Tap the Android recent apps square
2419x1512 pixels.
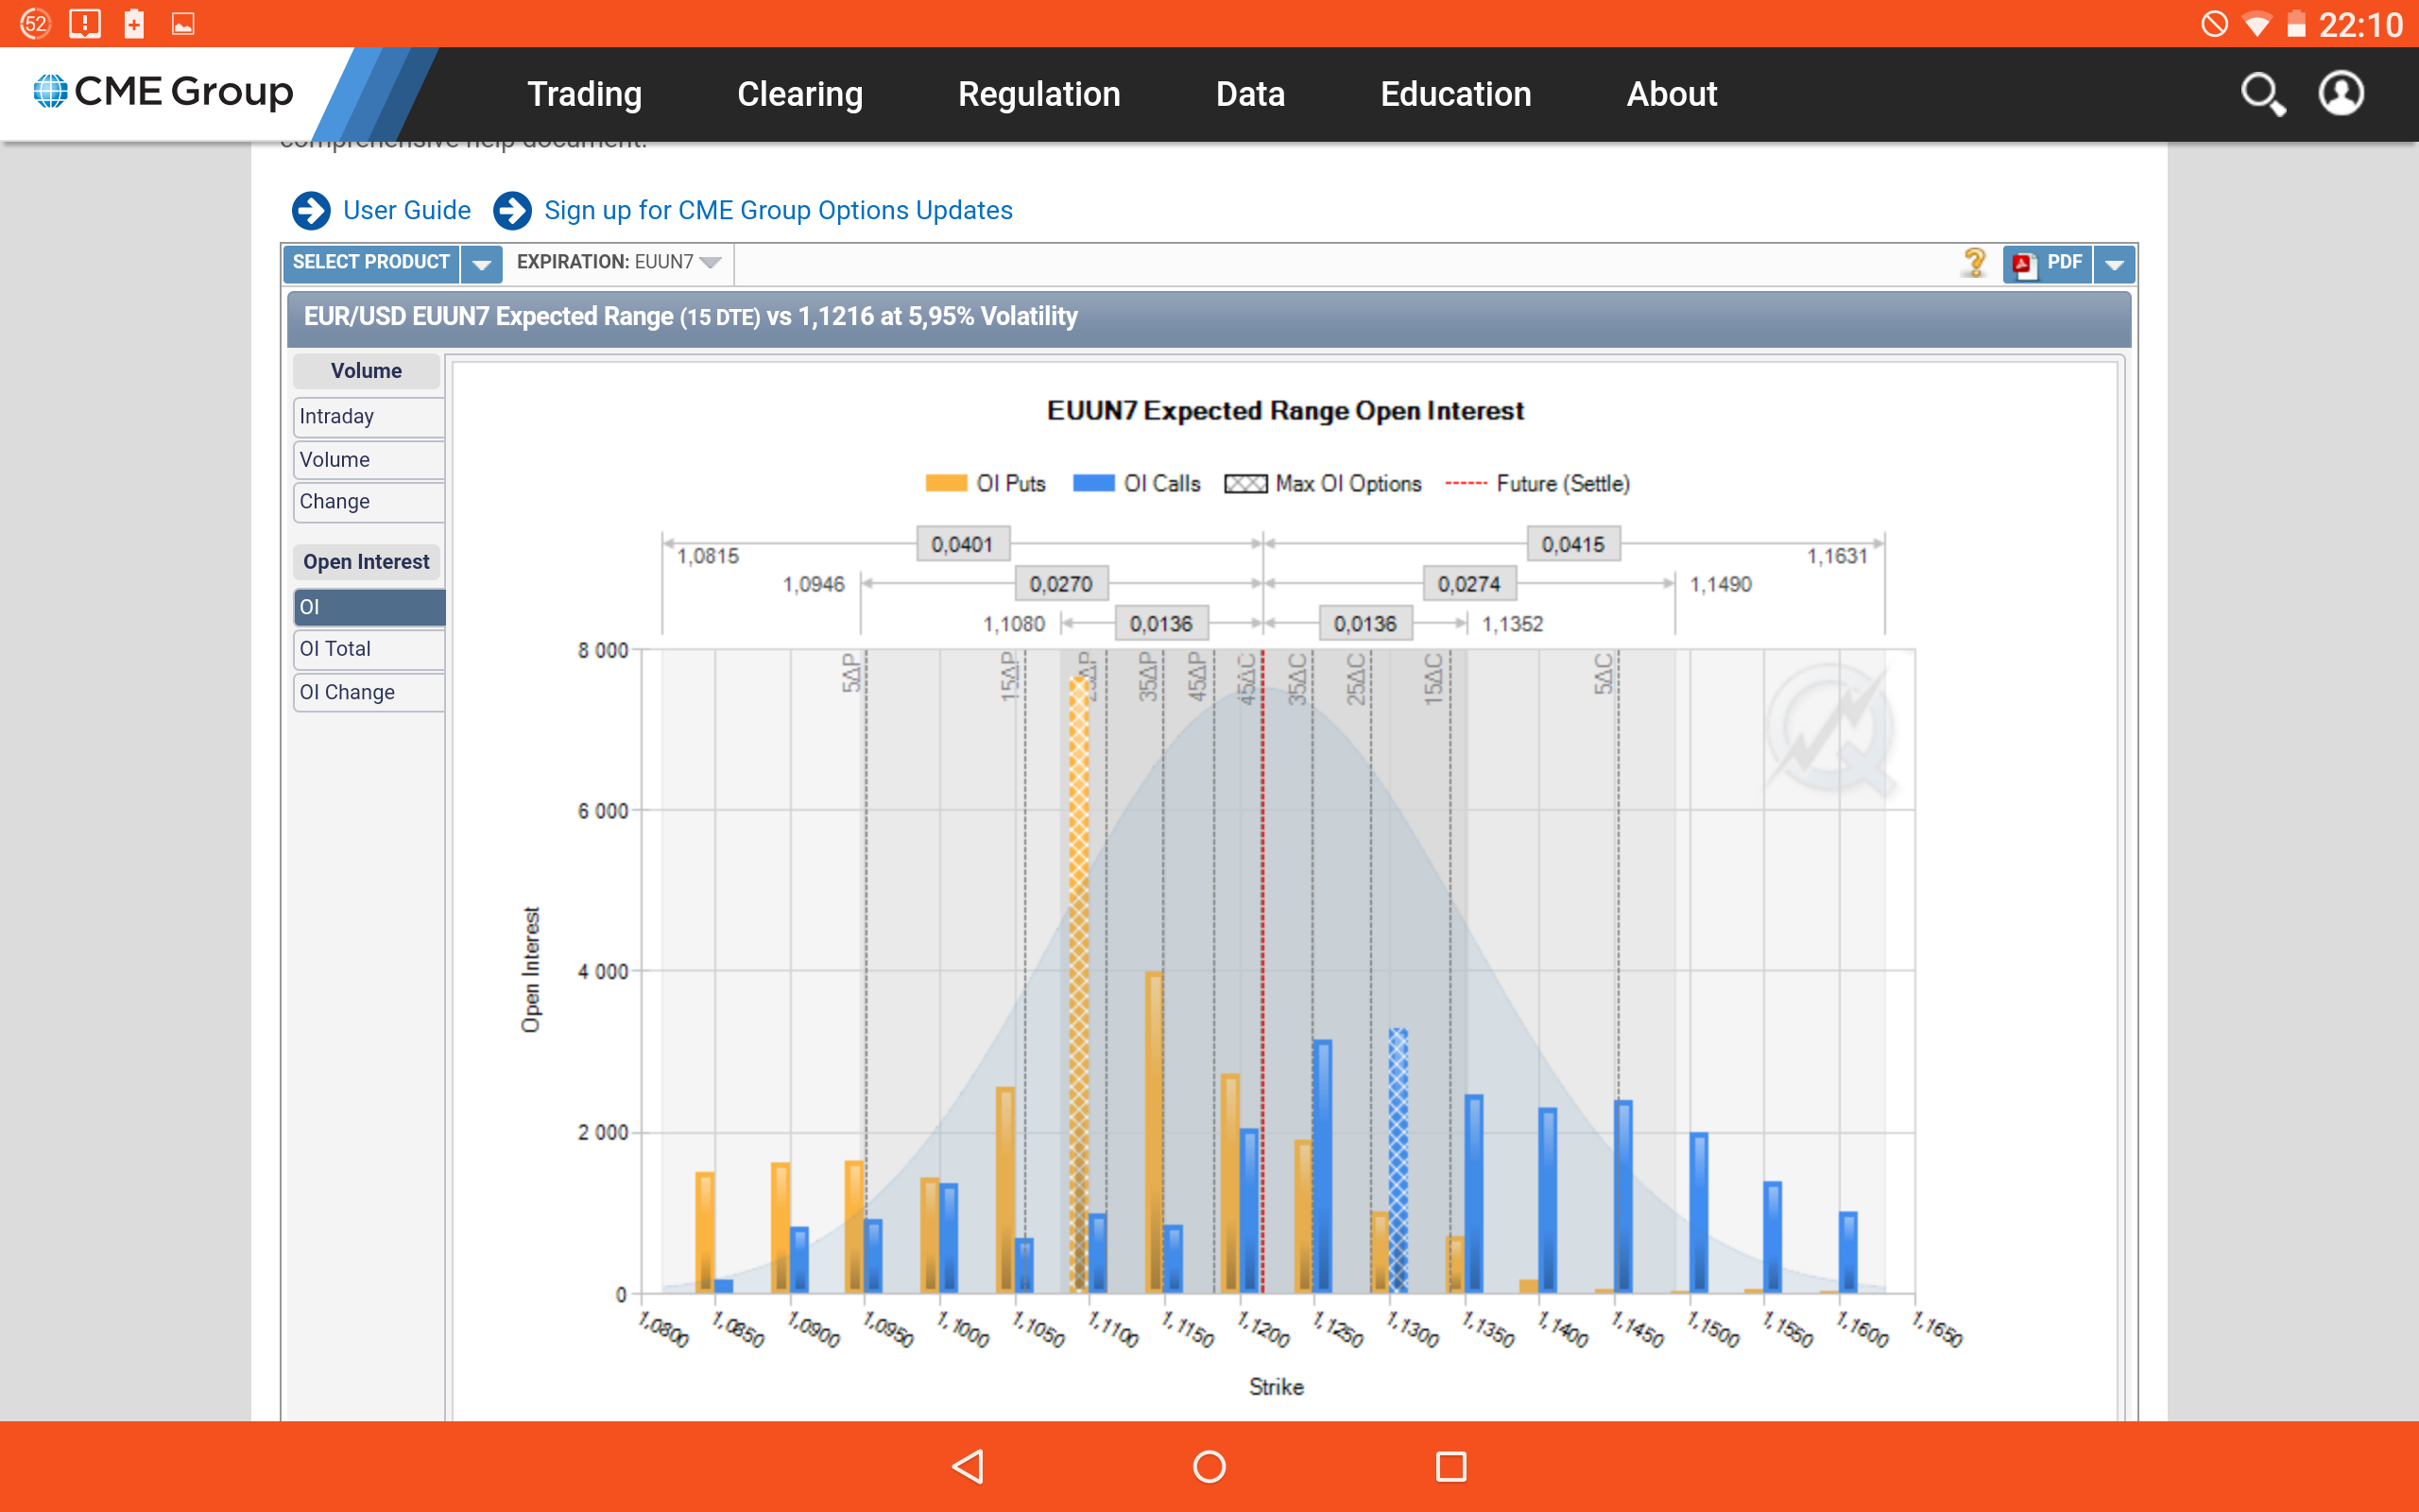[1451, 1466]
